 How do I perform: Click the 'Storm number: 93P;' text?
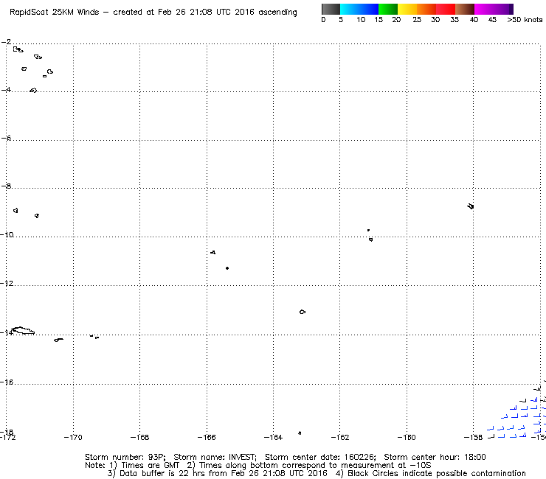(125, 457)
